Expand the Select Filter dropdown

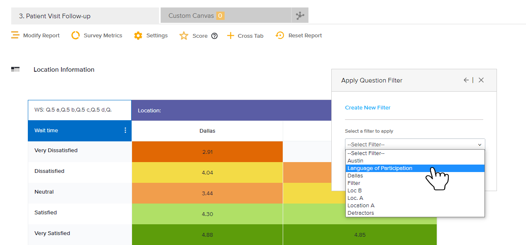(x=415, y=144)
